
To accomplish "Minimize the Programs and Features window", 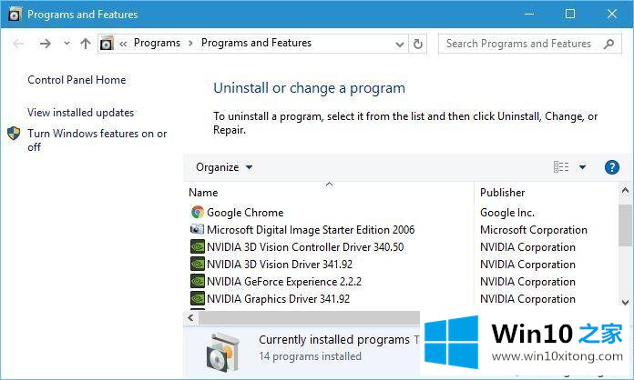I will pyautogui.click(x=529, y=15).
